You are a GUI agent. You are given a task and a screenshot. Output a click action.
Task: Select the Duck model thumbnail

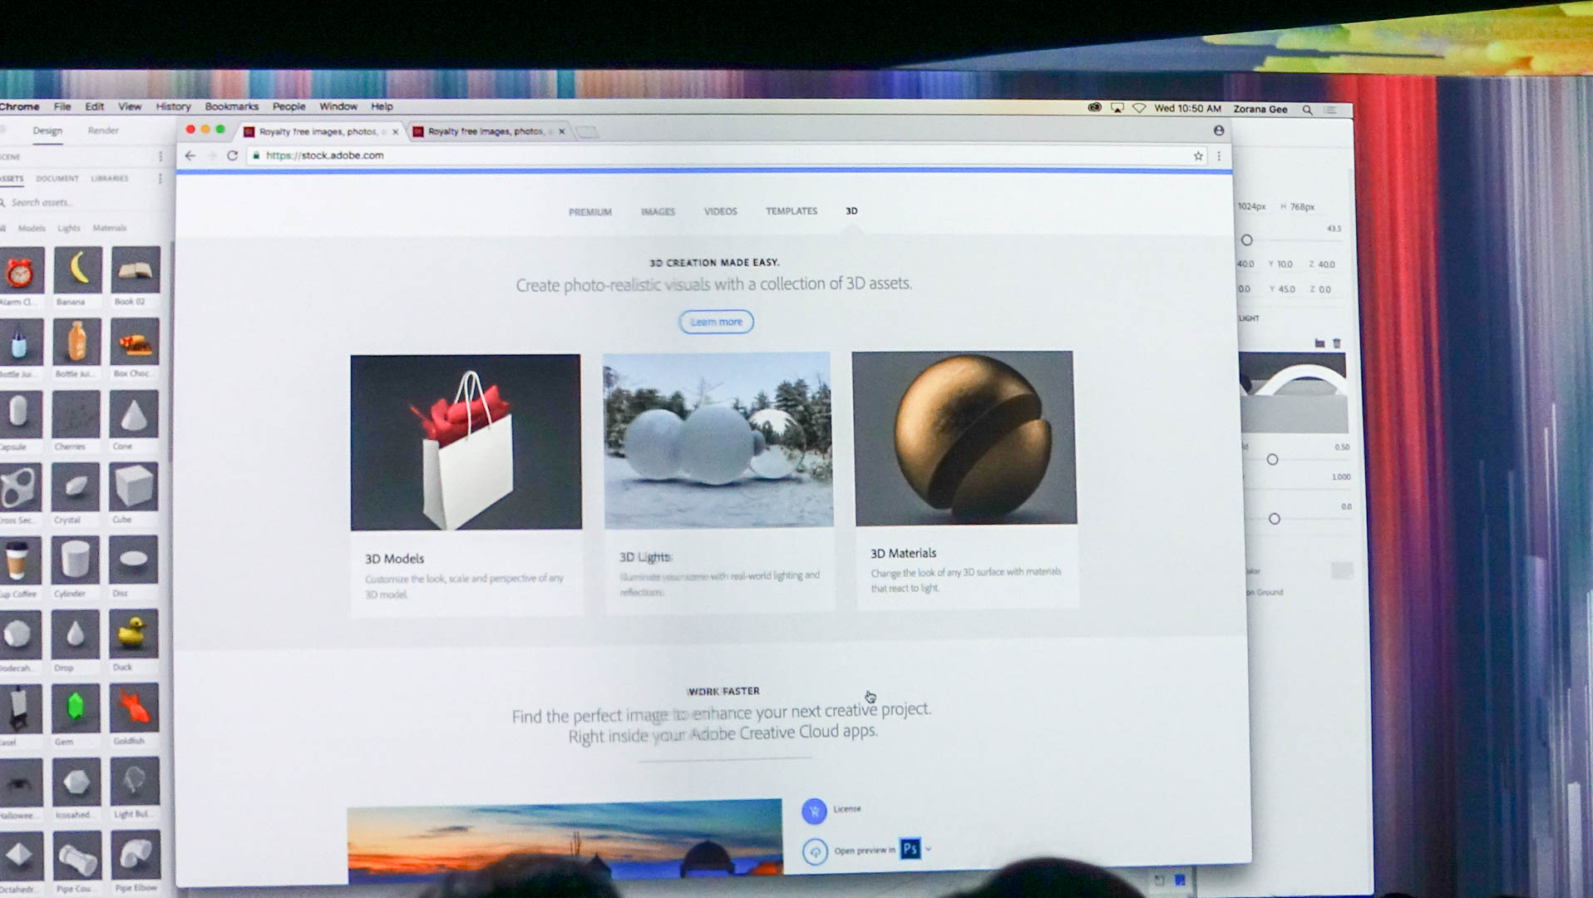click(134, 635)
